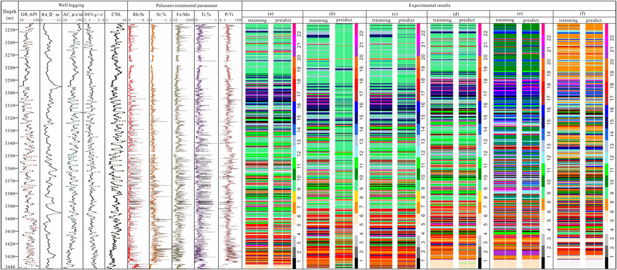
Task: Click the 3250 depth tick label
Action: (x=9, y=30)
